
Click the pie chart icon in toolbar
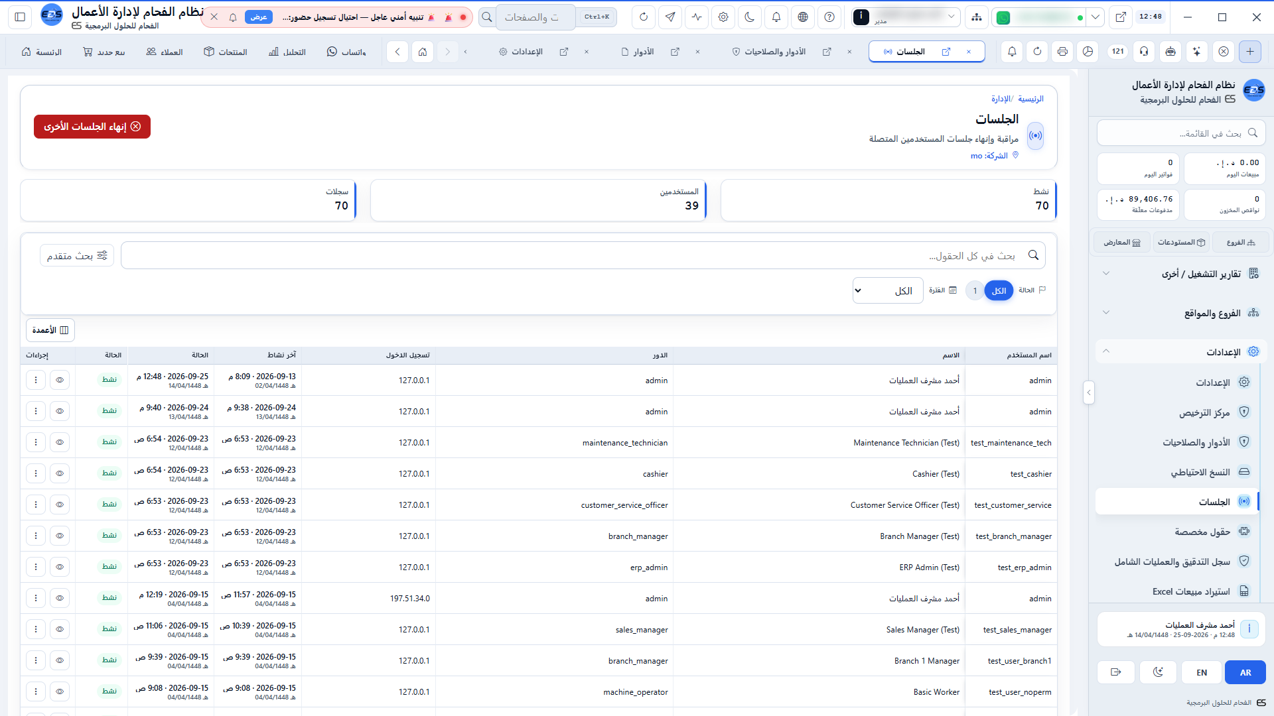(1088, 52)
